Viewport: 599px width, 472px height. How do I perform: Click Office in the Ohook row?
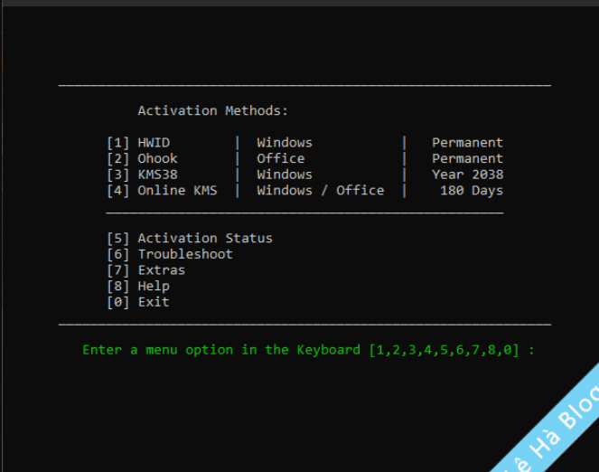tap(280, 159)
